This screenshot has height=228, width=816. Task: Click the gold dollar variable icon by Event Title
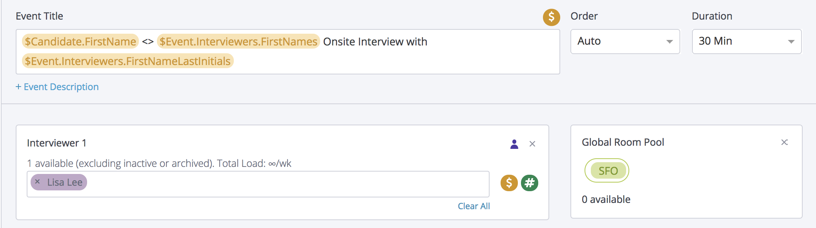551,17
